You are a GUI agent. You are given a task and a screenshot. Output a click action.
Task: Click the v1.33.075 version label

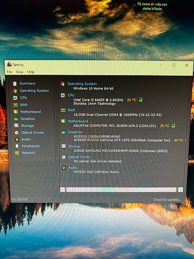(x=20, y=200)
